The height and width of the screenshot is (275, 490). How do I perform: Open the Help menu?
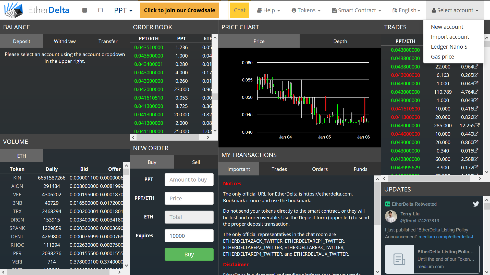(x=268, y=10)
